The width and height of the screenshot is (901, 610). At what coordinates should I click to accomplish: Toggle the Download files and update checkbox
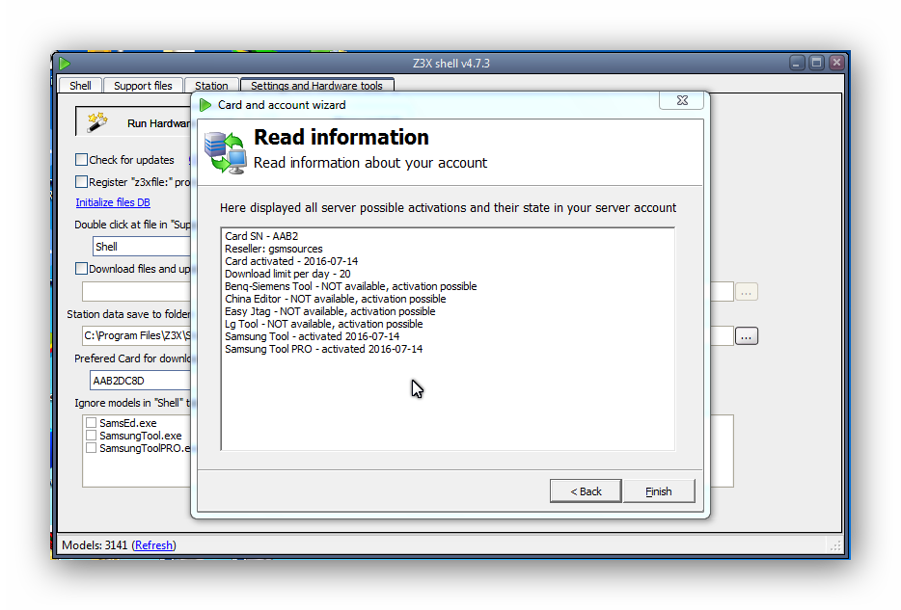pyautogui.click(x=82, y=269)
